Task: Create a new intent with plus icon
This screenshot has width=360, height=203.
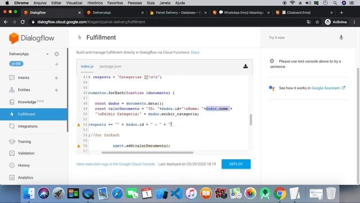Action: coord(56,78)
